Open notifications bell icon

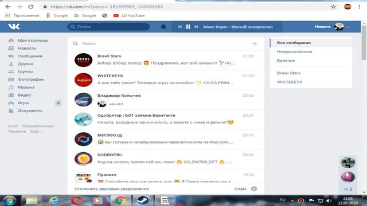click(x=163, y=27)
